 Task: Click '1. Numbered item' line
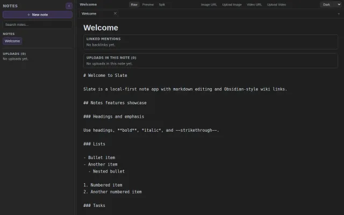pyautogui.click(x=103, y=185)
